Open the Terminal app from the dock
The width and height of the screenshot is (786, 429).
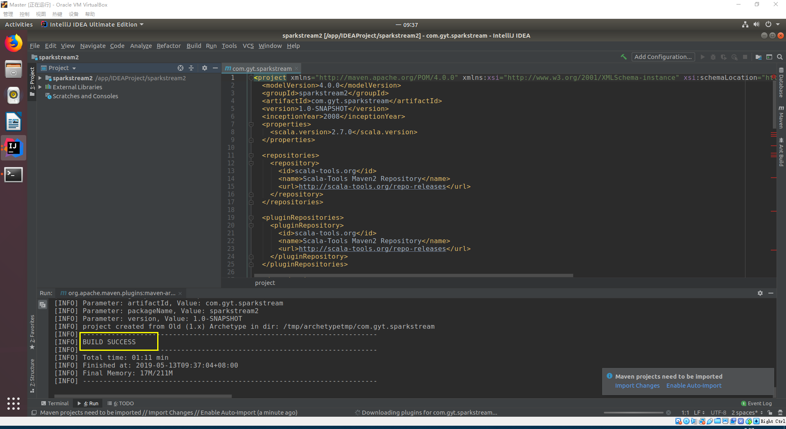[14, 174]
